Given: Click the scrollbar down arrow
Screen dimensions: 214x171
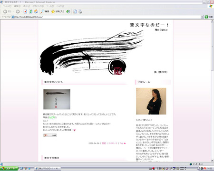Looking at the screenshot, I should tap(212, 160).
